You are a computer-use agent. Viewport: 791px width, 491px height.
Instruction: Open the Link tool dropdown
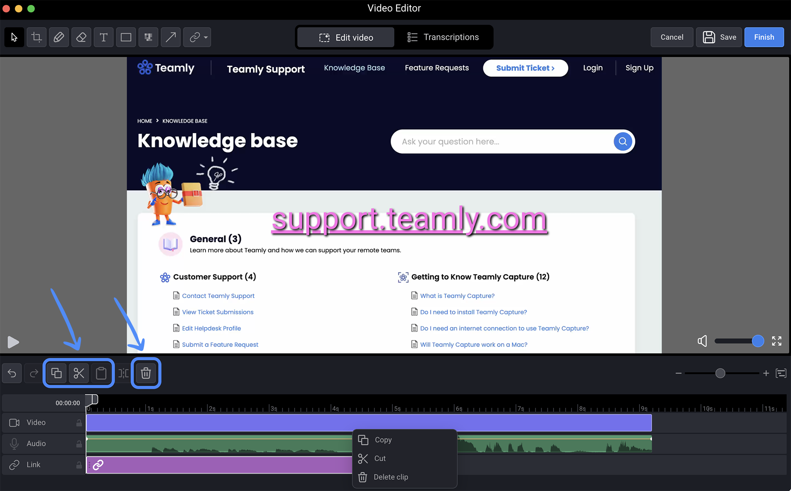[198, 37]
